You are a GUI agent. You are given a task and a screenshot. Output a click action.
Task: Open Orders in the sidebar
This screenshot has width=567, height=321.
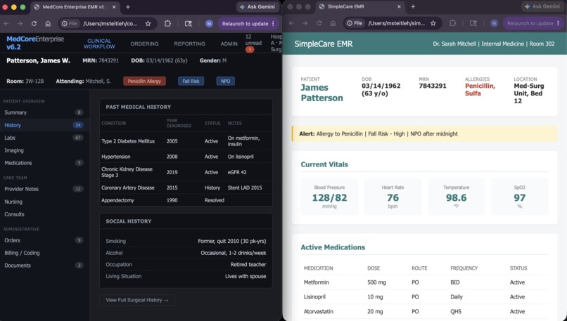click(44, 240)
